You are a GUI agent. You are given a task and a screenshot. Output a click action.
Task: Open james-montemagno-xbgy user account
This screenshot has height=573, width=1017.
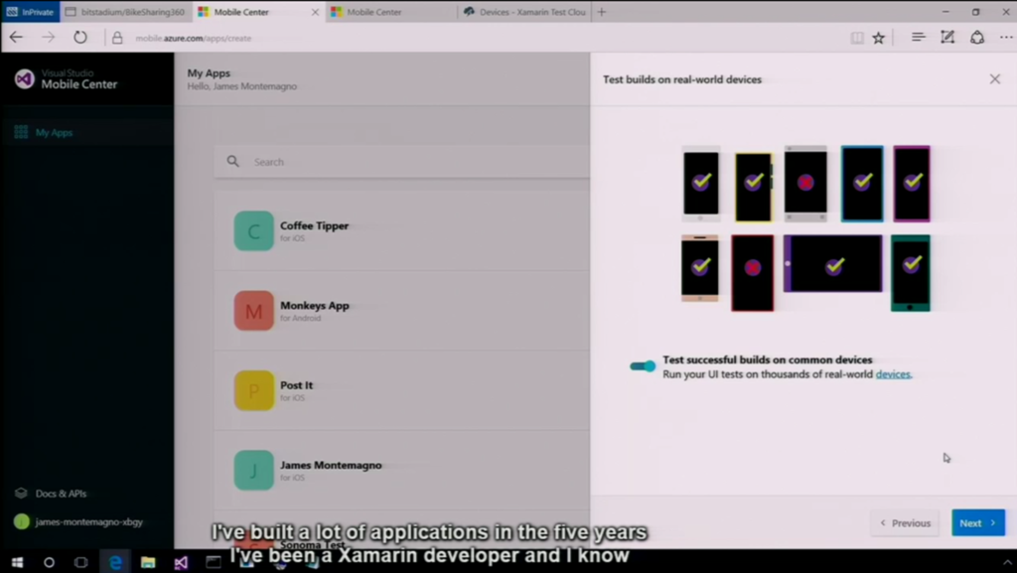78,521
